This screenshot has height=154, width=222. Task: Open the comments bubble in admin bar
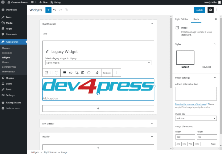34,2
